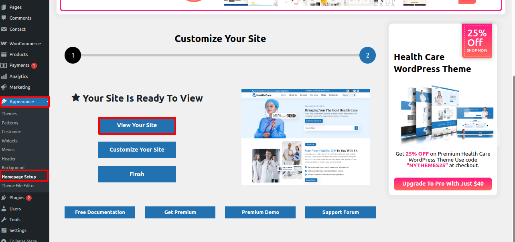
Task: Click the Comments speech bubble icon
Action: tap(4, 18)
